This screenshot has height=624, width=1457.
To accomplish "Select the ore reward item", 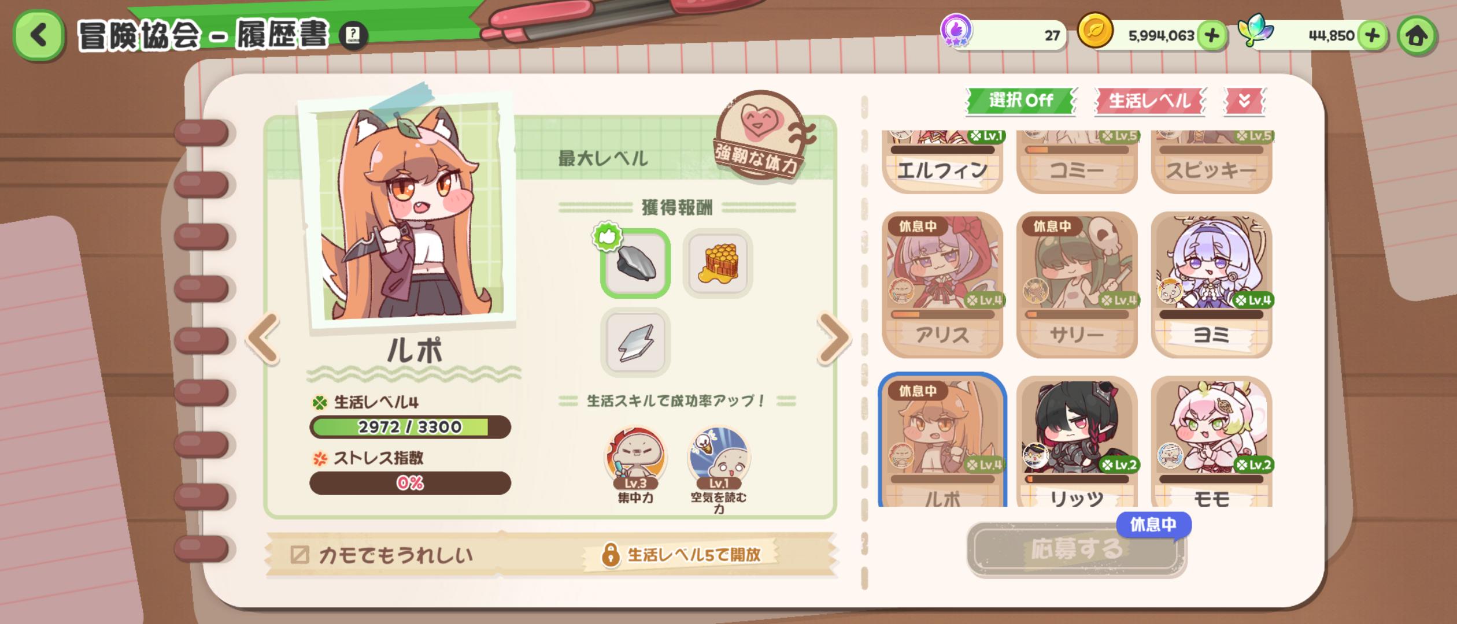I will [635, 263].
